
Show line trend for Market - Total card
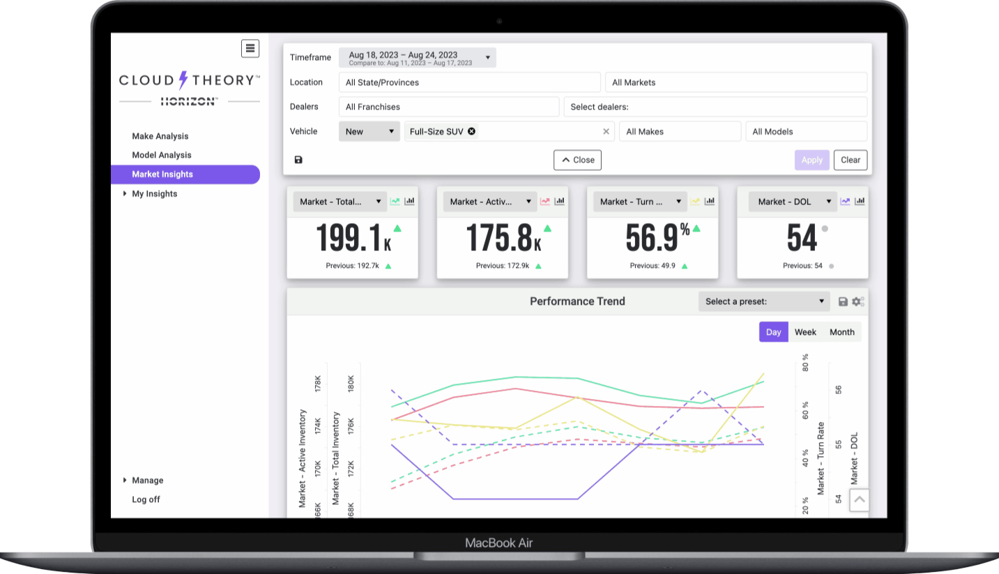coord(395,202)
